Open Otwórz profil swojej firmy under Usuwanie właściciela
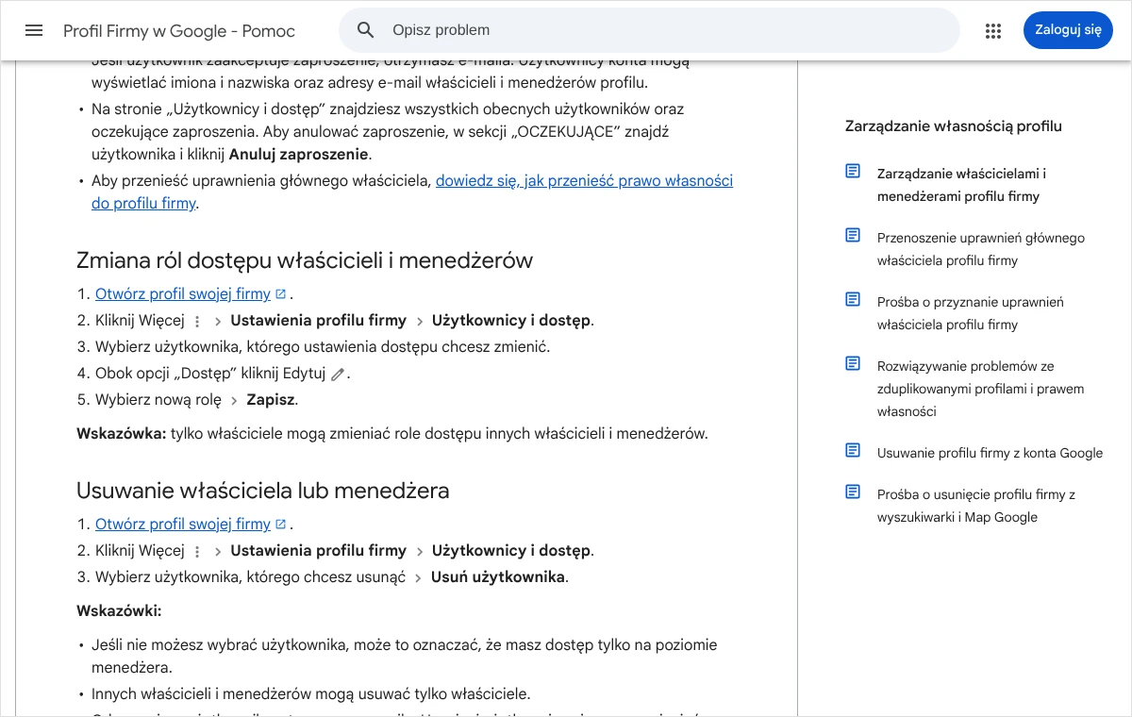Viewport: 1132px width, 717px height. pyautogui.click(x=183, y=524)
